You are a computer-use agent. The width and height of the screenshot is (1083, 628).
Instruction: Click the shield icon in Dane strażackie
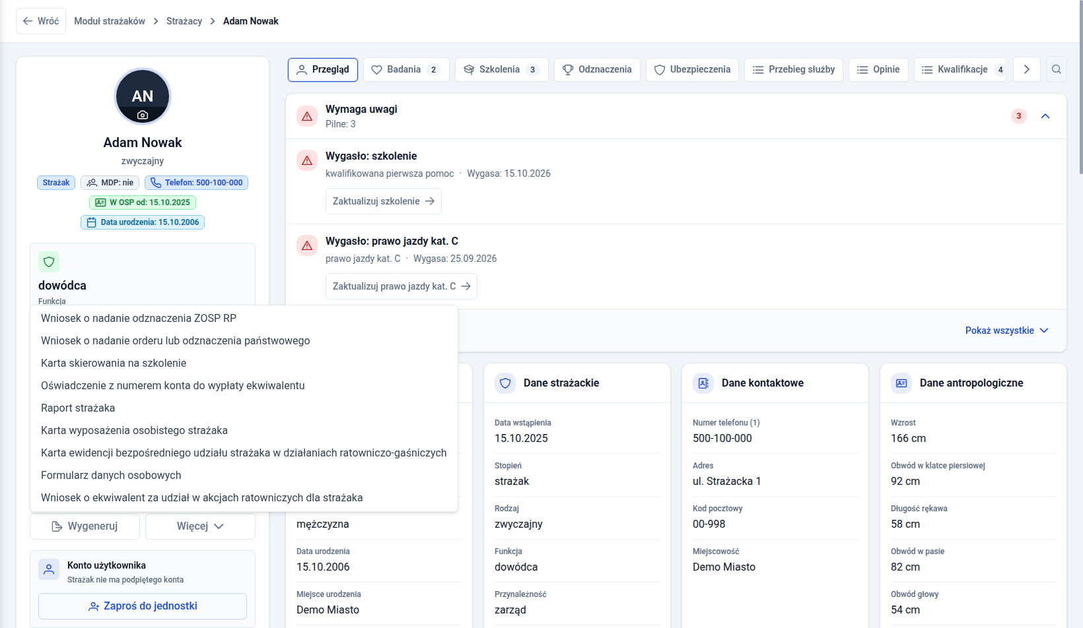[505, 383]
